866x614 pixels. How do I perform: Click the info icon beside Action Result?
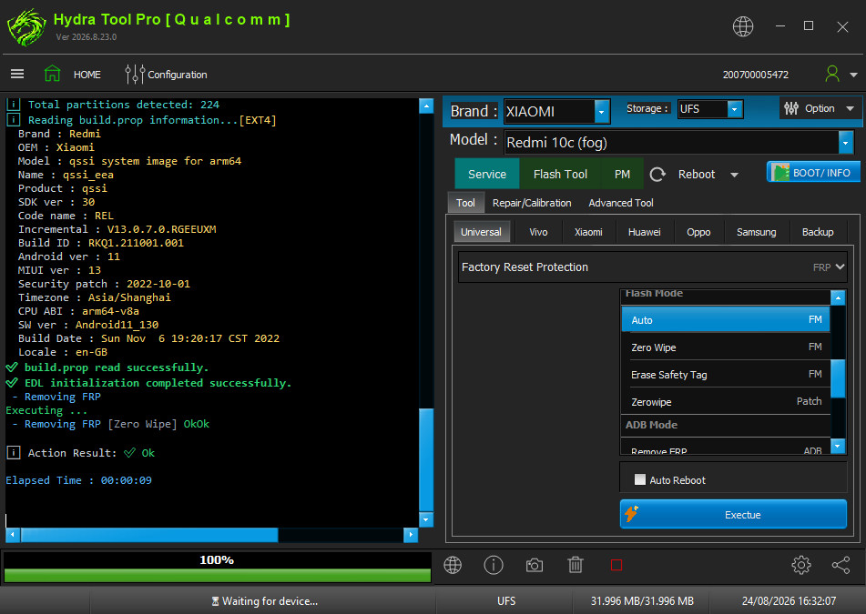coord(14,453)
